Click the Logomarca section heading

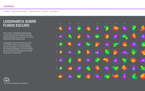pos(9,6)
